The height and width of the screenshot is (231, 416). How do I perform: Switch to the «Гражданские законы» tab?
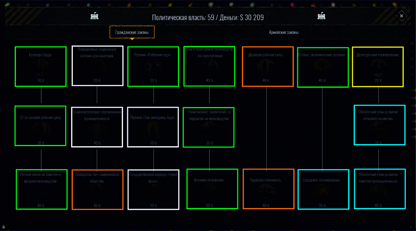pos(132,32)
